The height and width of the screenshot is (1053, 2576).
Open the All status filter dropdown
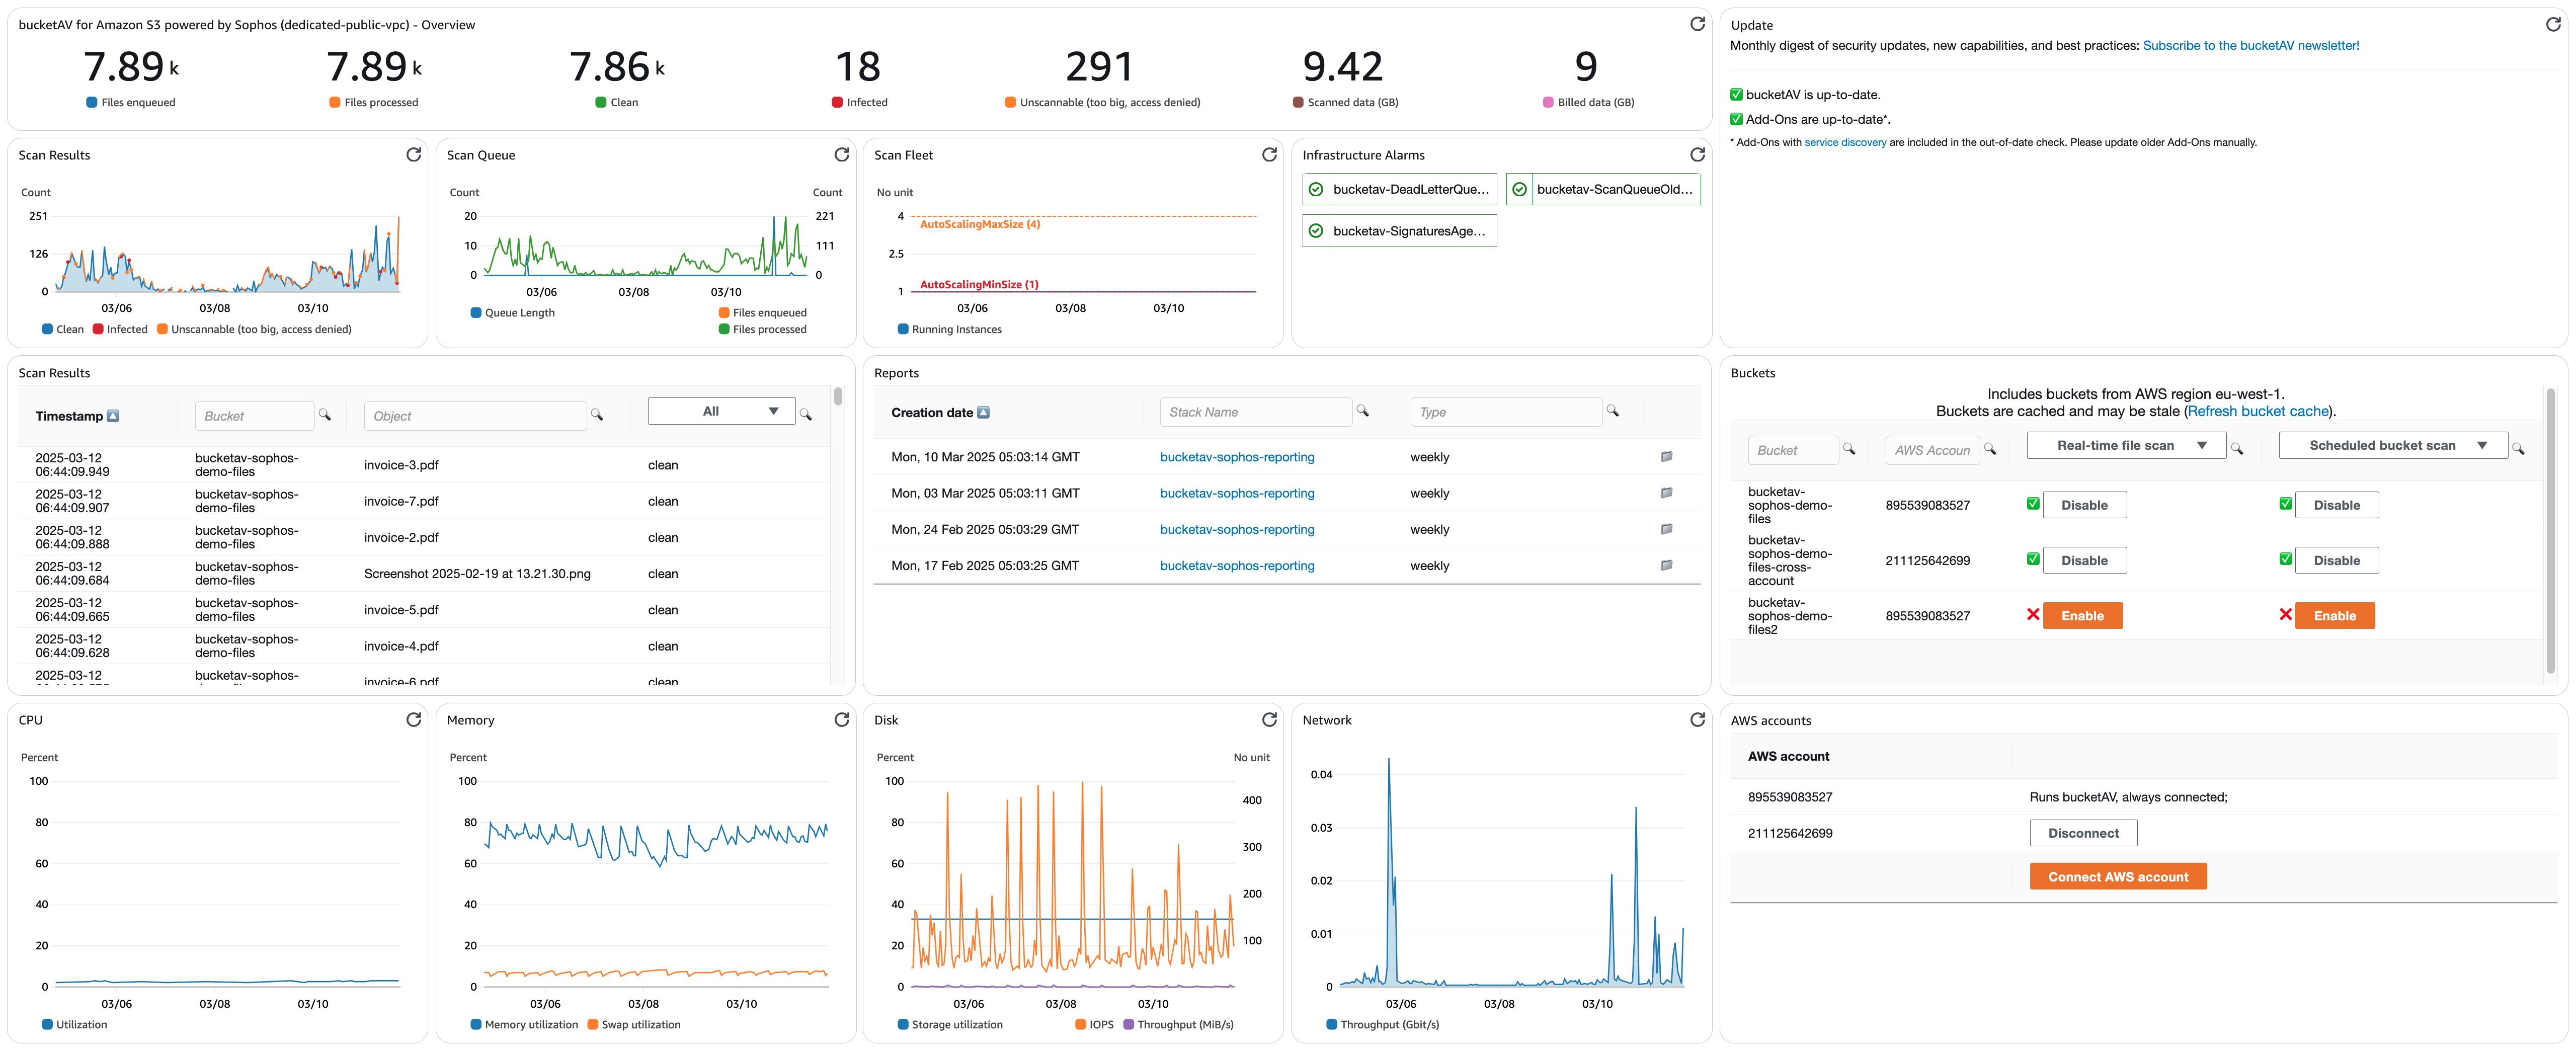[x=721, y=411]
